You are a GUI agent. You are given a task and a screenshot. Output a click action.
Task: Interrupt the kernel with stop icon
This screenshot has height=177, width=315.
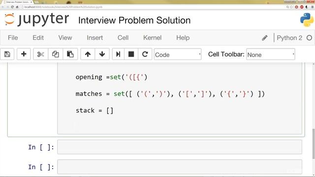pyautogui.click(x=131, y=54)
